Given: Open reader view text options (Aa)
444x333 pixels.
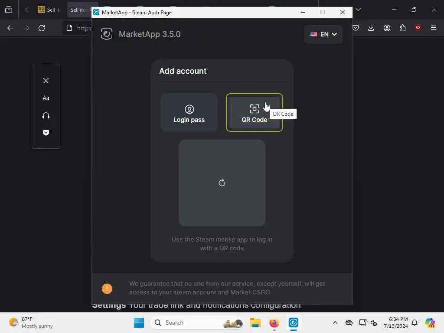Looking at the screenshot, I should (x=46, y=98).
